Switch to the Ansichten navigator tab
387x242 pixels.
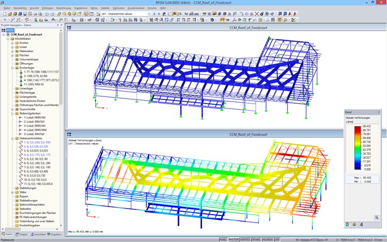point(38,234)
